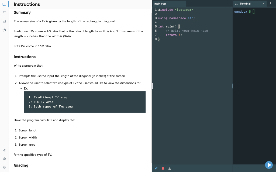Click the download icon at the bottom
This screenshot has height=172, width=276.
click(x=170, y=168)
